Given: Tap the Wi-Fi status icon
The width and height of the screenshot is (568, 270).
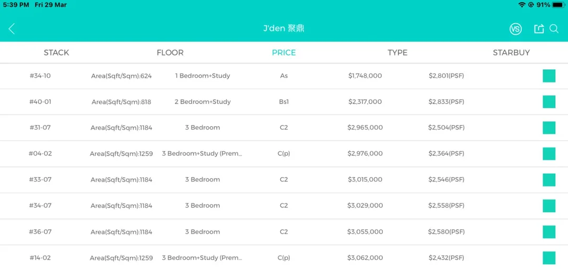Looking at the screenshot, I should tap(522, 5).
